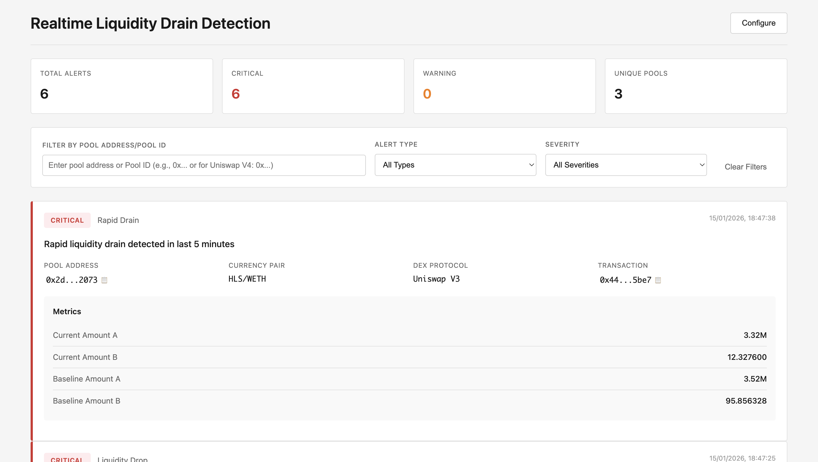818x462 pixels.
Task: Click the alert timestamp 18:47:38
Action: pyautogui.click(x=742, y=218)
